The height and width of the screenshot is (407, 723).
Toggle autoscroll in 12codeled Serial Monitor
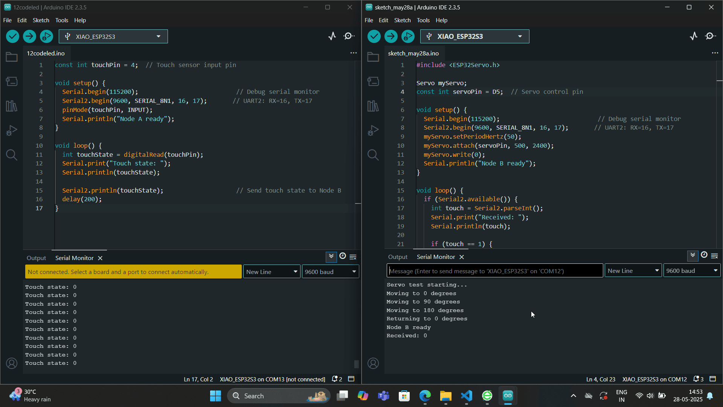click(x=331, y=257)
